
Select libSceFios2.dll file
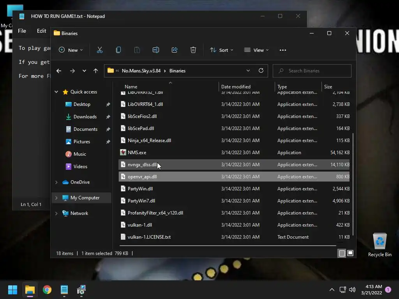234,116
